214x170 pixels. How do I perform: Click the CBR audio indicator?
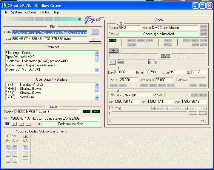click(86, 111)
